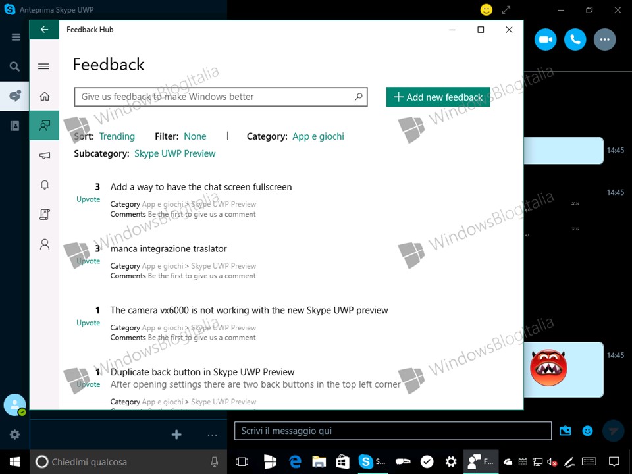632x474 pixels.
Task: Upvote Duplicate back button feedback
Action: (x=88, y=384)
